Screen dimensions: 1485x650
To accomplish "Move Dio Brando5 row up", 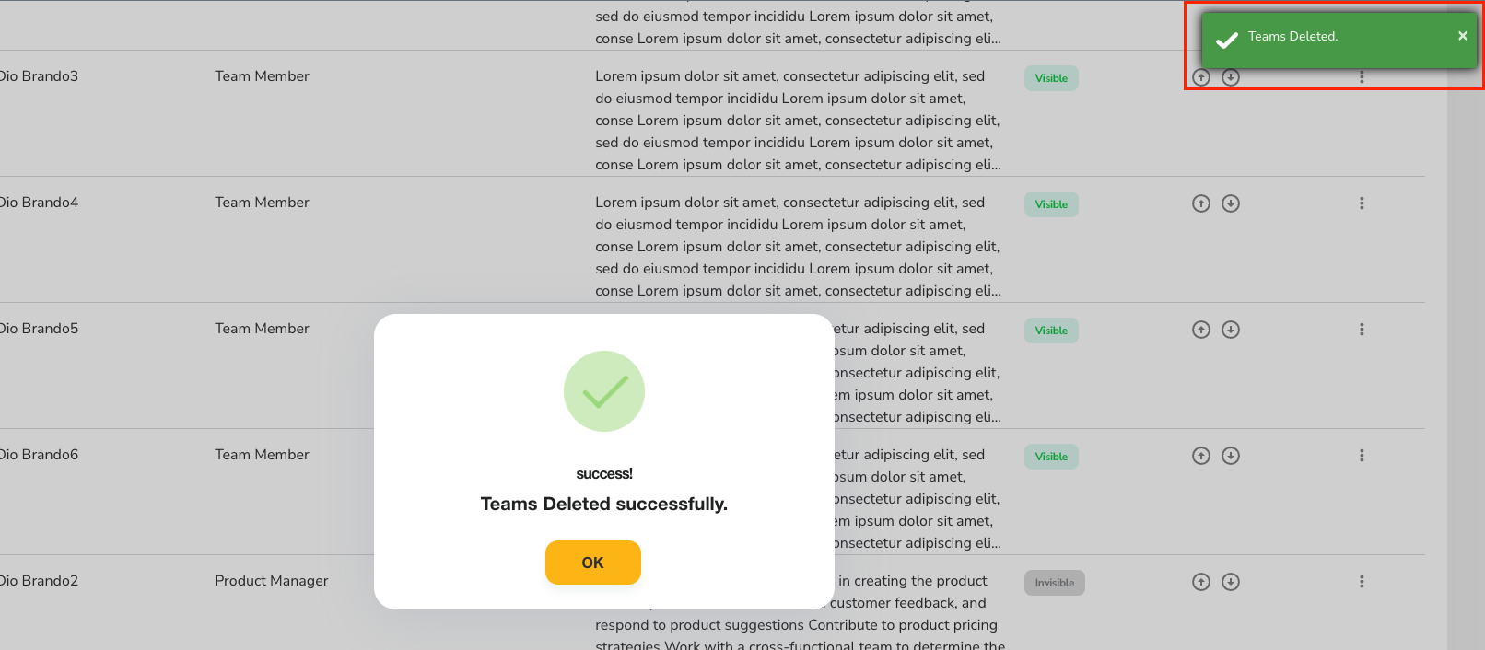I will pyautogui.click(x=1200, y=330).
